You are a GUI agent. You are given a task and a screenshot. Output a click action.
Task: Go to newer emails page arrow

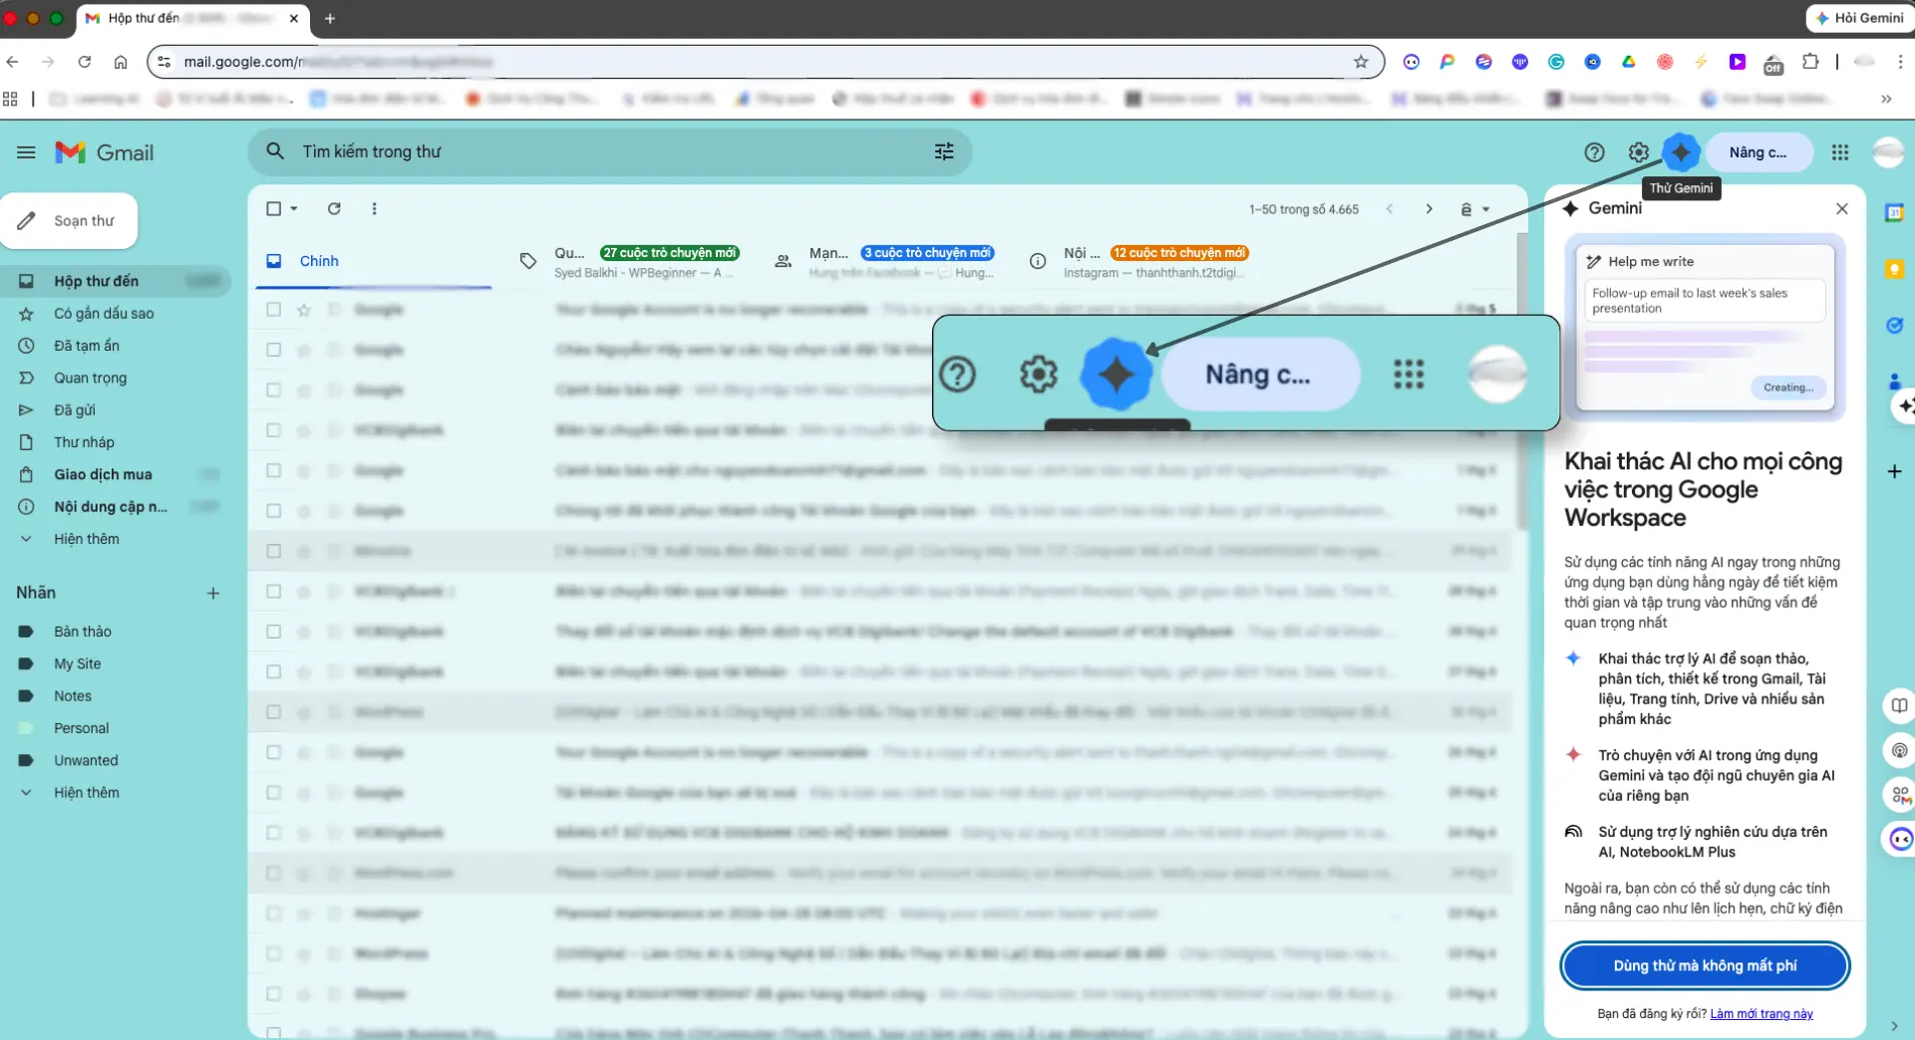(1389, 209)
